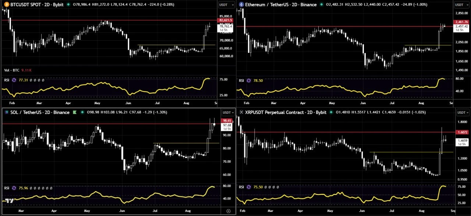This screenshot has width=471, height=216.
Task: Click the Jun label on Ethereum time axis
Action: click(x=363, y=104)
